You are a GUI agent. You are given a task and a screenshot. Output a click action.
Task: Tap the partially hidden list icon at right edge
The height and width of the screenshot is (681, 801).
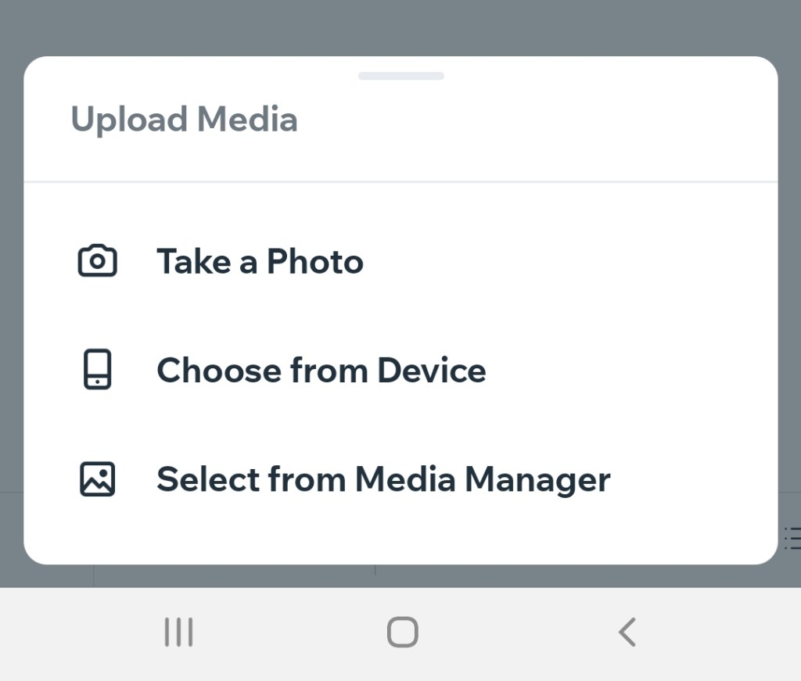point(792,538)
